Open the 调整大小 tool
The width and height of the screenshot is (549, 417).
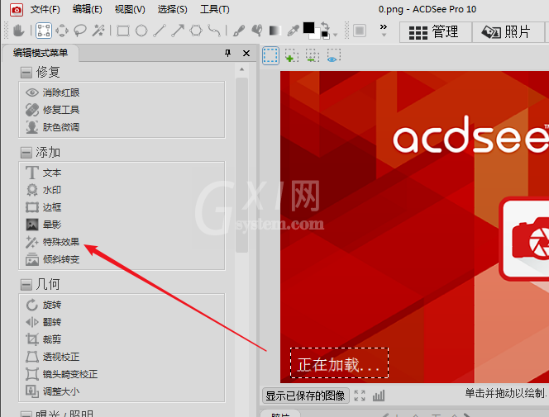(52, 391)
